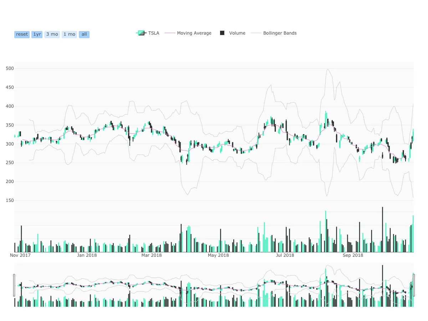428x321 pixels.
Task: Toggle the Moving Average legend entry
Action: pyautogui.click(x=188, y=33)
